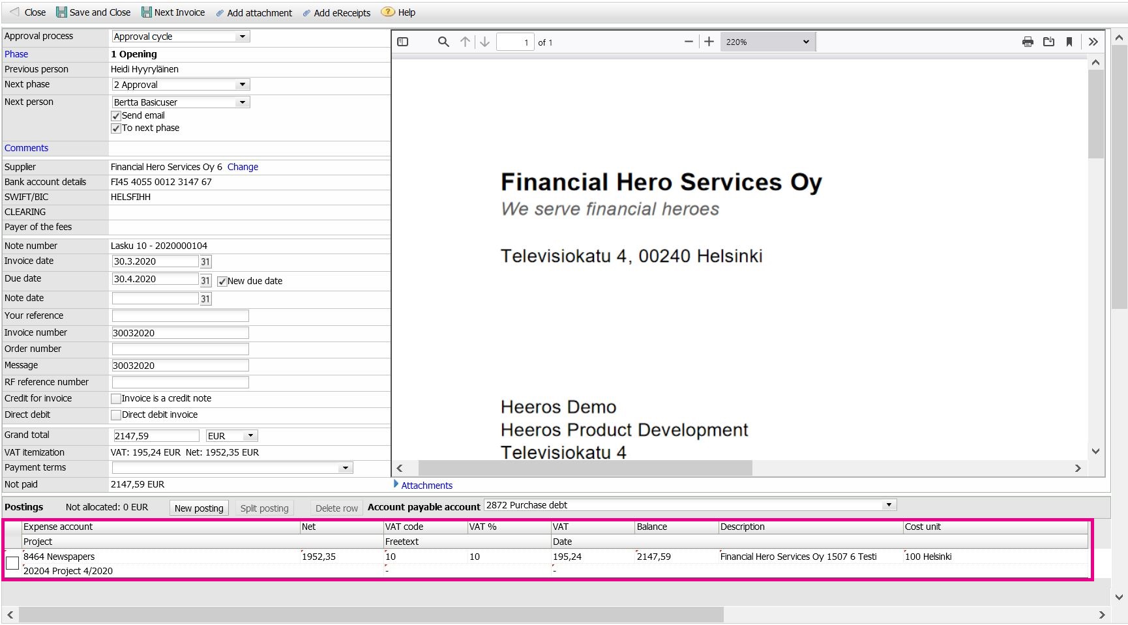Viewport: 1128px width, 625px height.
Task: Toggle the New due date checkbox
Action: 222,282
